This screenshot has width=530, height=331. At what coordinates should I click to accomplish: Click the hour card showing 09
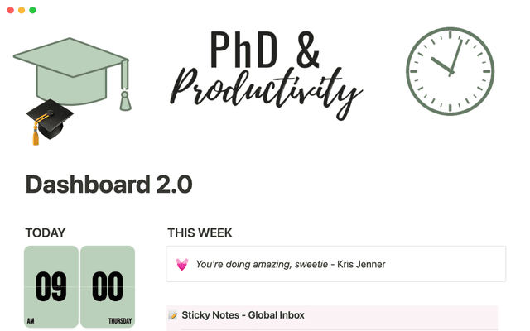coord(51,285)
